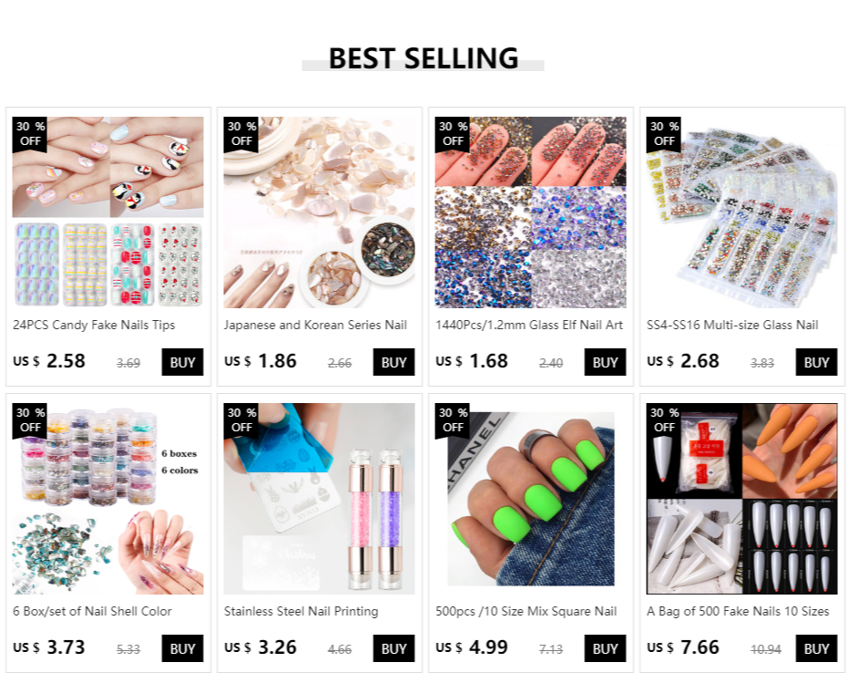Open the '1440Pcs/1.2mm Glass Elf Nail Art' title

(x=529, y=326)
